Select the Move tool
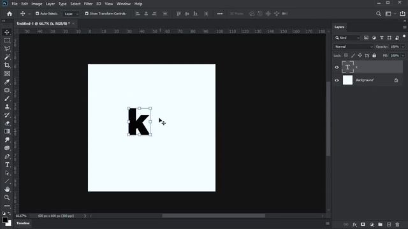408x229 pixels. pyautogui.click(x=7, y=32)
